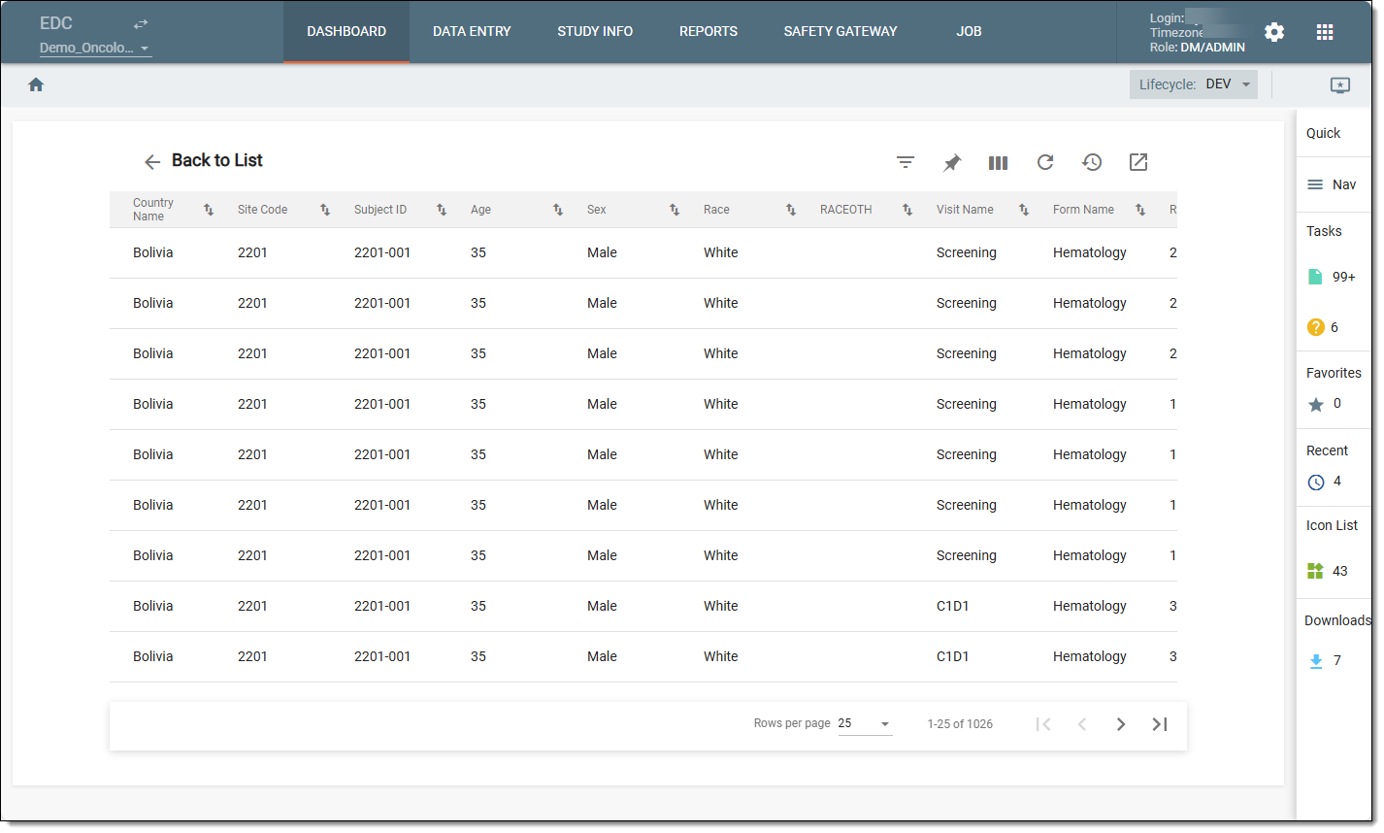Click the 1-25 of 1026 pagination text
The image size is (1384, 833).
click(x=960, y=724)
